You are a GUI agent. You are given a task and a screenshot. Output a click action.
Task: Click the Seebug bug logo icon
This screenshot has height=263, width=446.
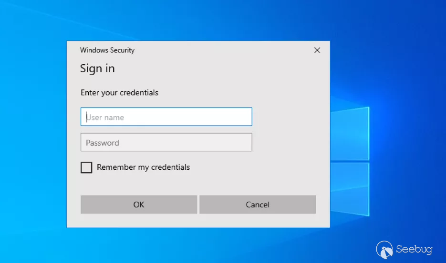point(384,249)
